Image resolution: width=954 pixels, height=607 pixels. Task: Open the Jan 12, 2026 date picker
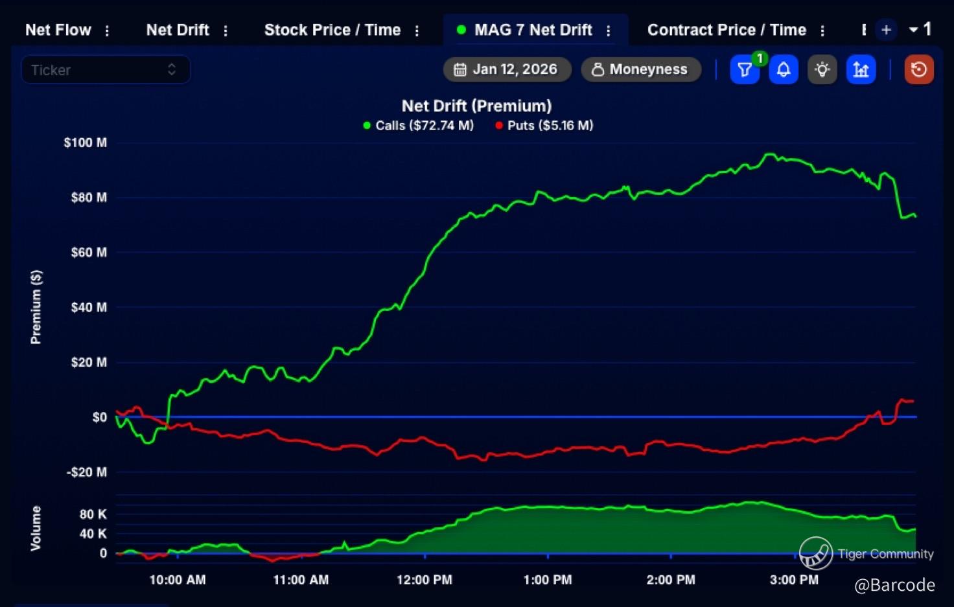(x=507, y=69)
